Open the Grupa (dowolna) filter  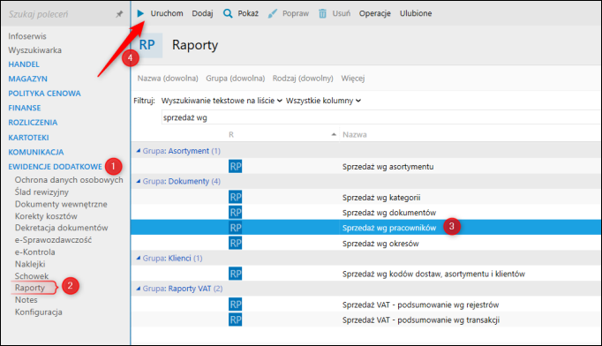[x=236, y=79]
